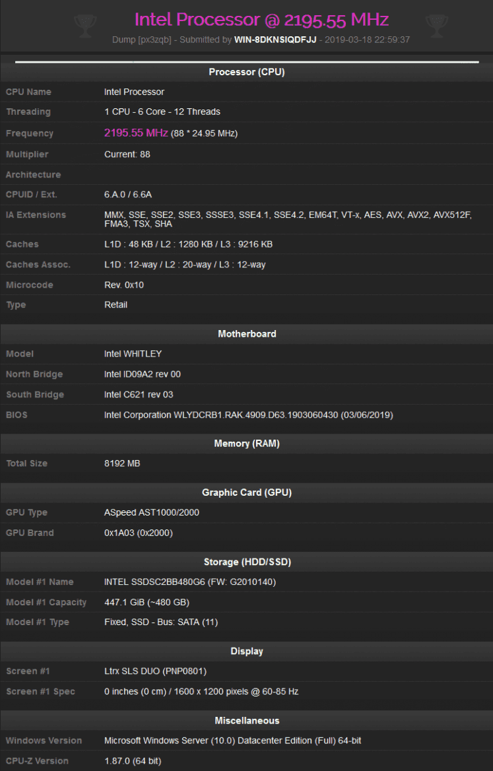This screenshot has height=771, width=493.
Task: Click the IA Extensions list starting with MMX
Action: click(x=288, y=219)
